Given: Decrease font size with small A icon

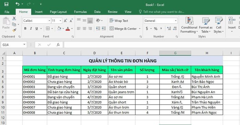Looking at the screenshot, I should [71, 21].
